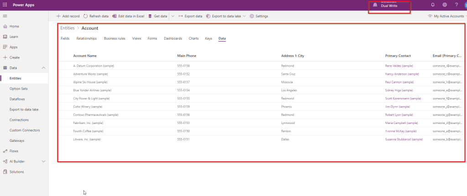Screen dimensions: 467x196
Task: Click Entities breadcrumb link
Action: pos(67,28)
